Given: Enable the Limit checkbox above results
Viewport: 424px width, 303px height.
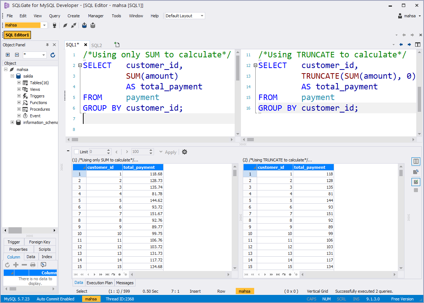Looking at the screenshot, I should pos(76,151).
